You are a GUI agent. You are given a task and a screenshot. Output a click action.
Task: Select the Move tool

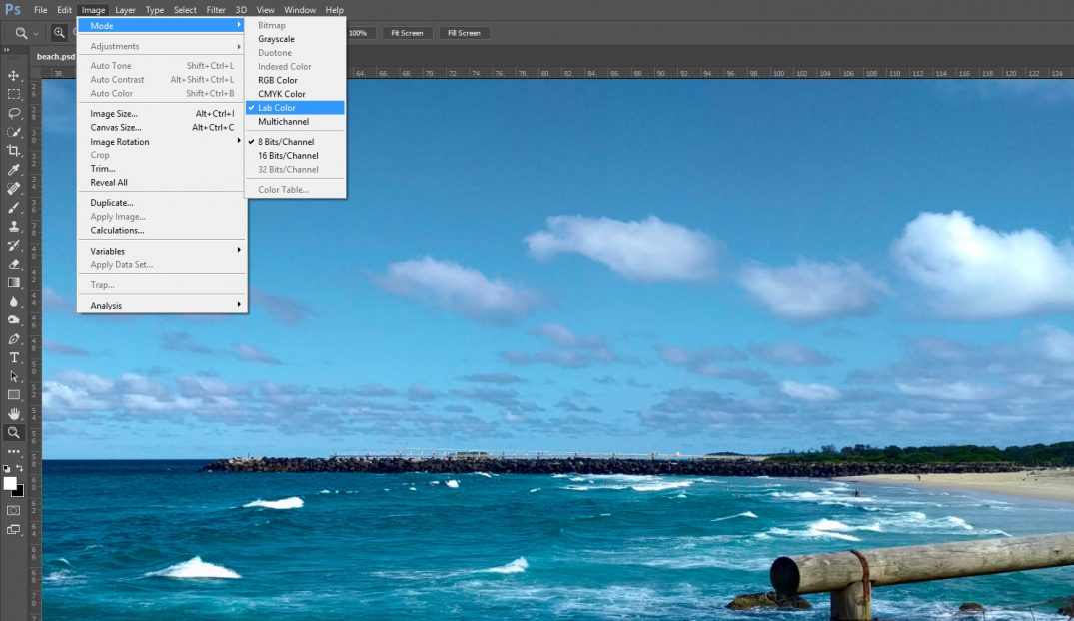(14, 75)
